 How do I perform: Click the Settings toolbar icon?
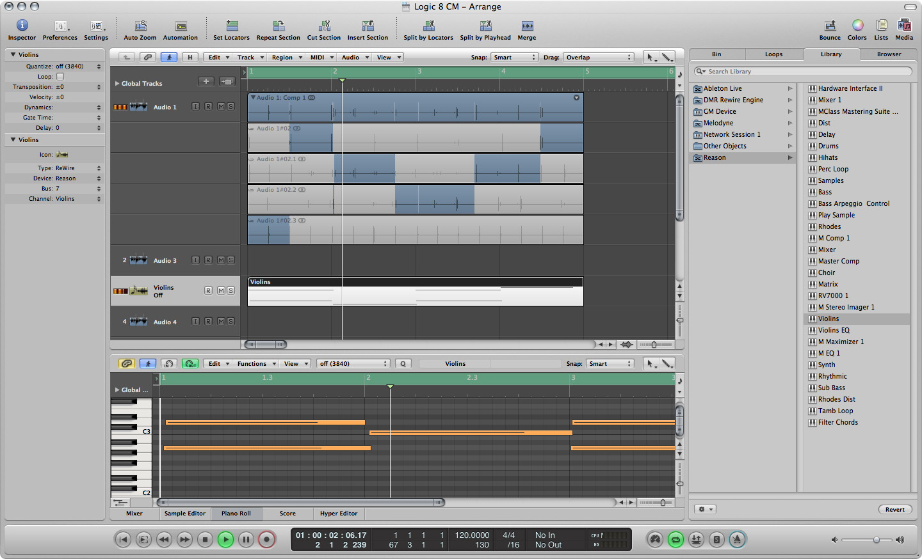[97, 26]
